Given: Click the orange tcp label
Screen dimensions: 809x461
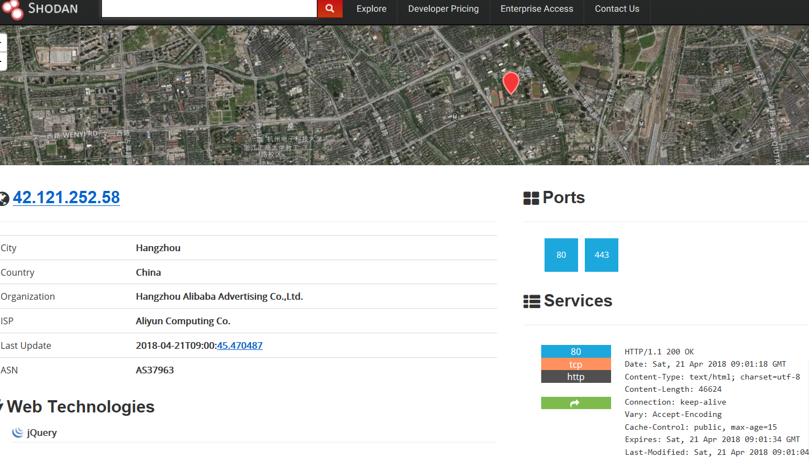Looking at the screenshot, I should [576, 364].
